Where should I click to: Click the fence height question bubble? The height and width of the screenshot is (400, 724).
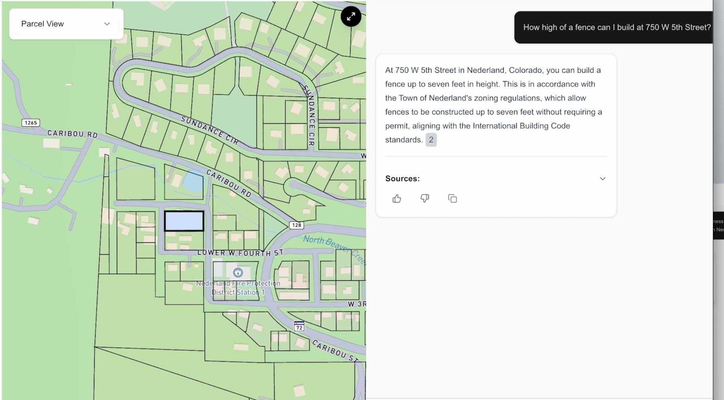click(616, 27)
